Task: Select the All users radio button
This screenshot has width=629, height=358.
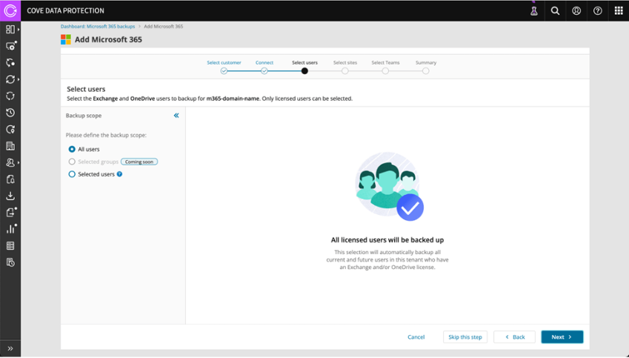Action: click(72, 149)
